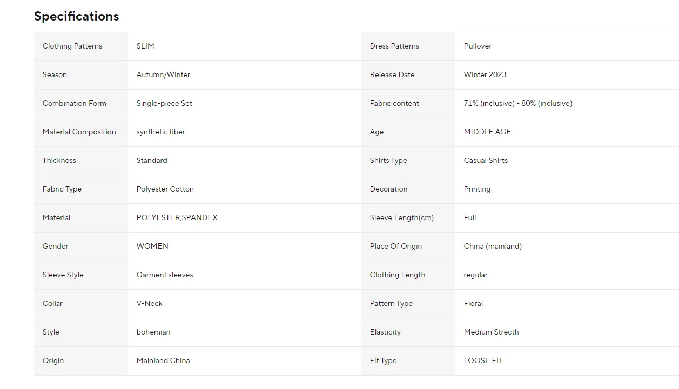The image size is (679, 389).
Task: Click the Fabric content percentage value
Action: click(517, 104)
